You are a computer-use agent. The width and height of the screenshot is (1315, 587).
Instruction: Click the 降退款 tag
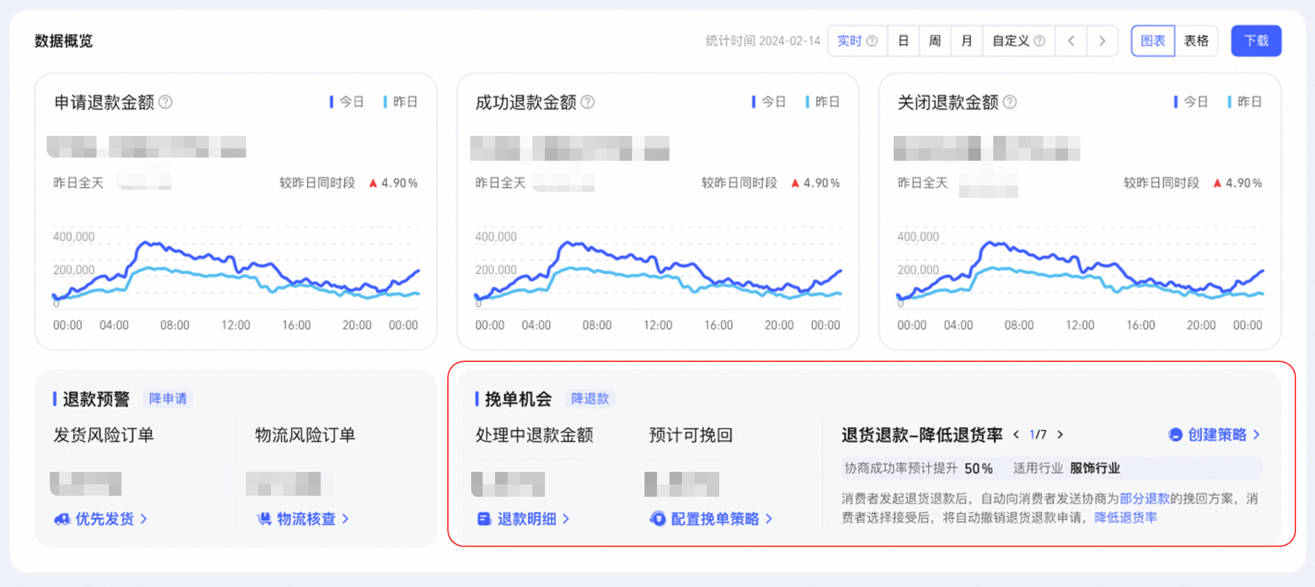coord(590,399)
